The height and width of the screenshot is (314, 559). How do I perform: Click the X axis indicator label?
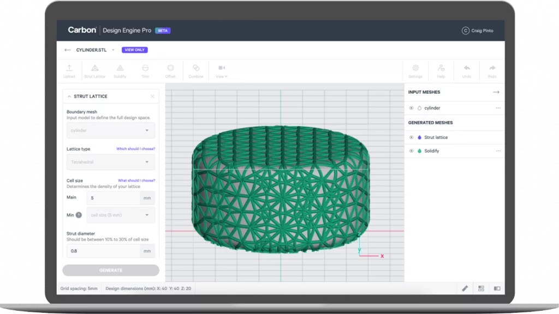click(x=382, y=256)
